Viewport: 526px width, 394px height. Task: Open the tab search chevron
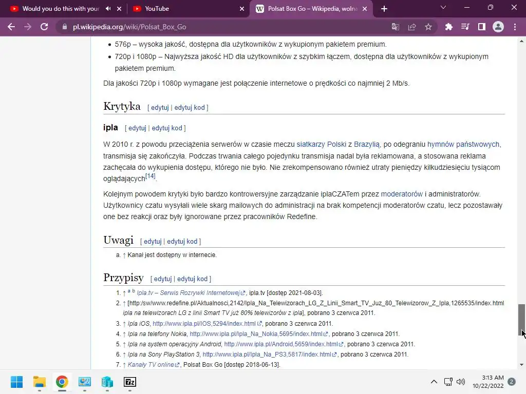[x=443, y=7]
